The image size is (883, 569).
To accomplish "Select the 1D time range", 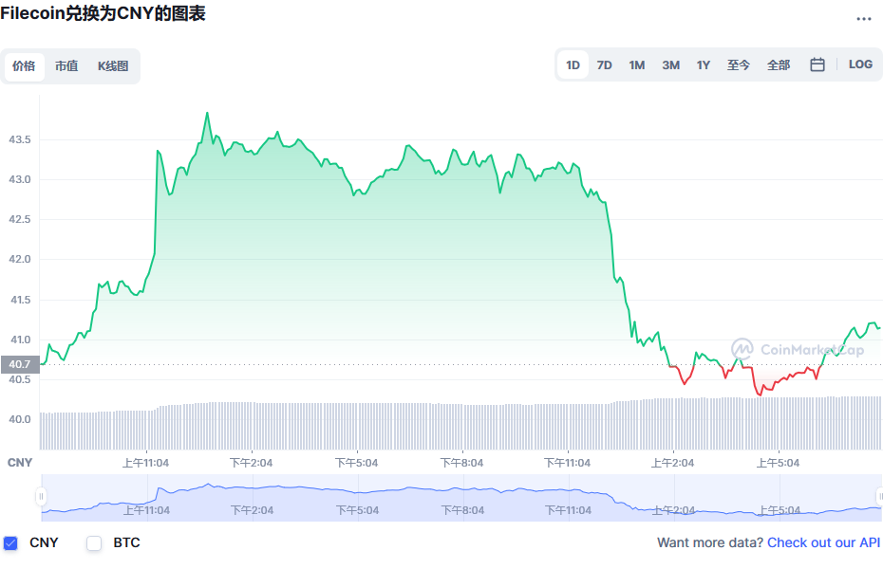I will (573, 65).
